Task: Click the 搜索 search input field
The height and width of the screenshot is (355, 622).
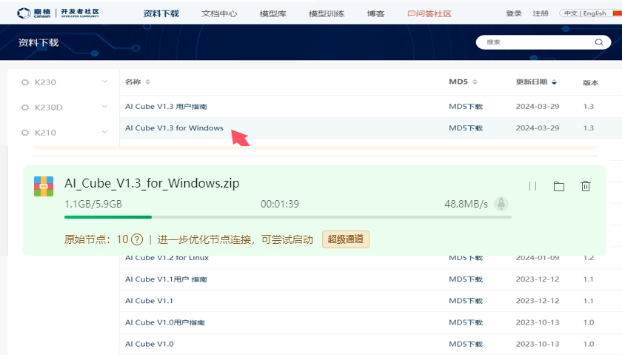Action: [x=533, y=43]
